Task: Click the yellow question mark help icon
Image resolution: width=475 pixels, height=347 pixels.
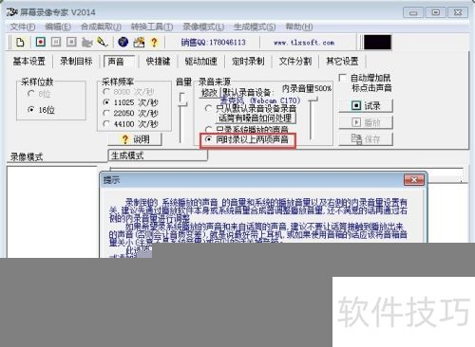Action: pyautogui.click(x=154, y=42)
